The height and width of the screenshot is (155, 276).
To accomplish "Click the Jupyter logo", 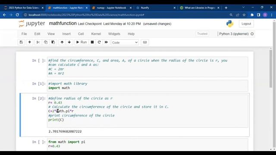I will click(31, 24).
